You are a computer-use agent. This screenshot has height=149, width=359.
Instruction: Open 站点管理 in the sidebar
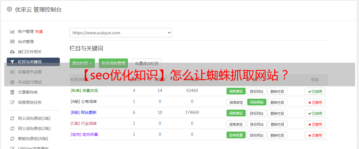pos(26,42)
